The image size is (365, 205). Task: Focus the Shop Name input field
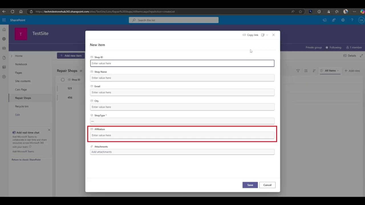coord(182,78)
